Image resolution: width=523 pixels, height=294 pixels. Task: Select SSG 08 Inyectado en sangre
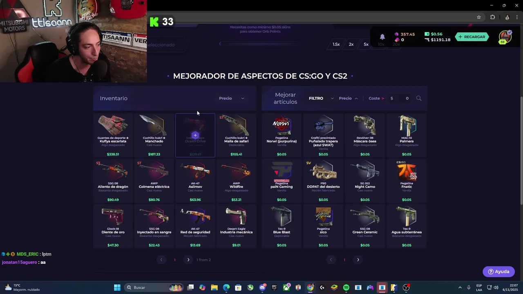pos(154,226)
